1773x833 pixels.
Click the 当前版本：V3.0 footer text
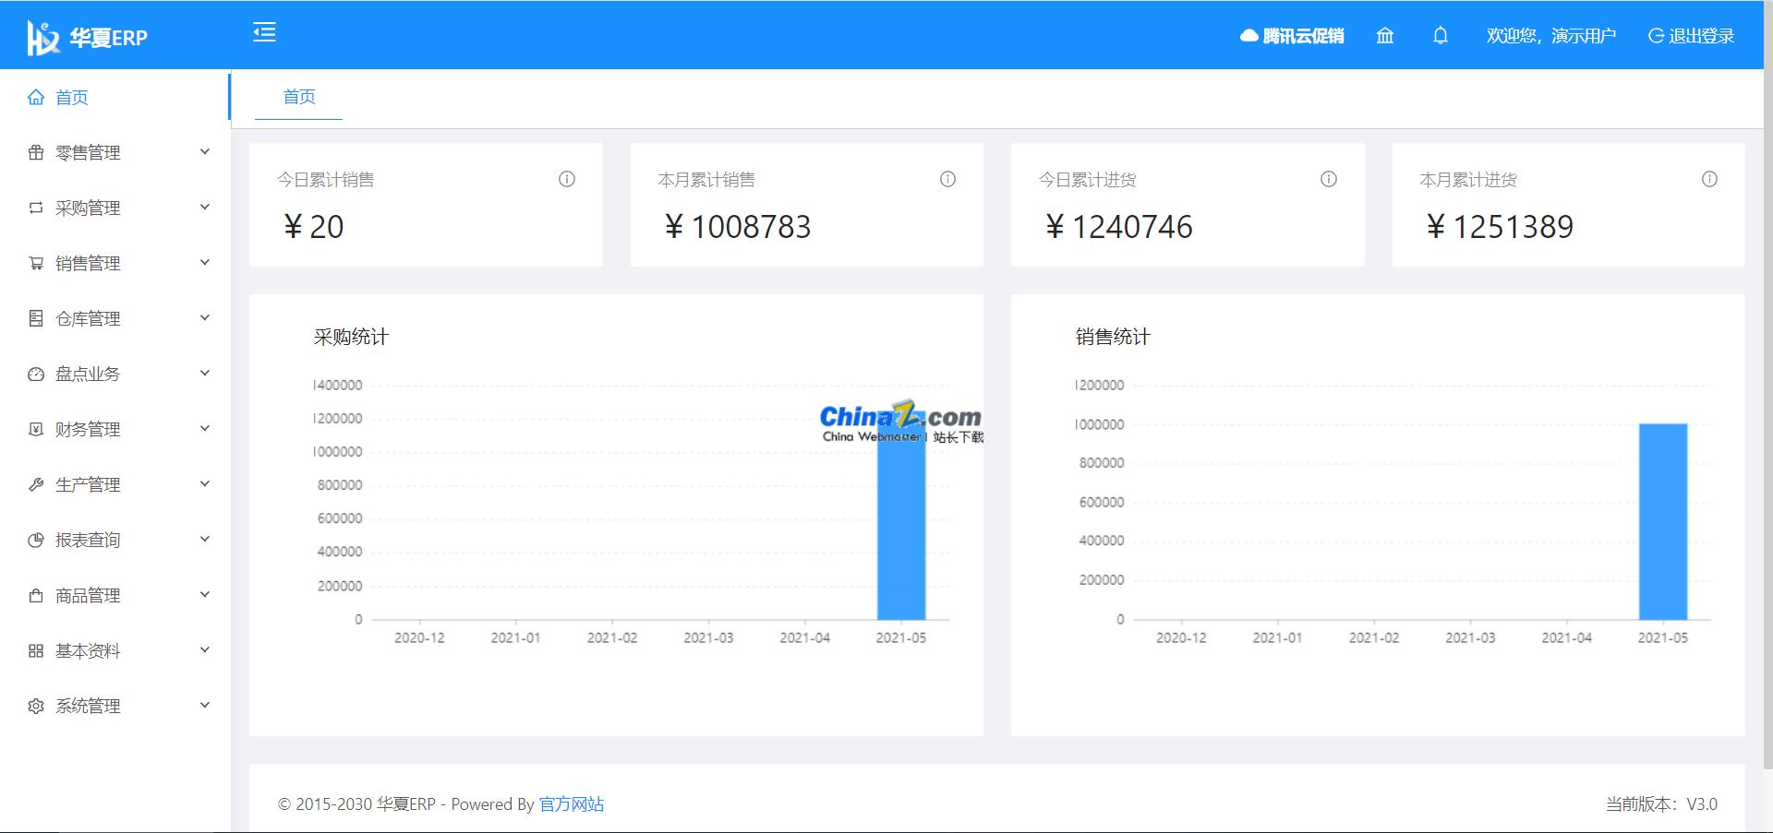pos(1661,804)
